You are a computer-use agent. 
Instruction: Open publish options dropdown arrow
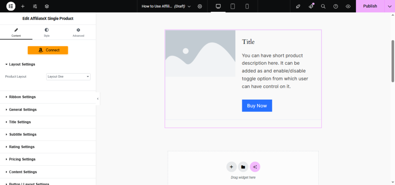(x=390, y=6)
